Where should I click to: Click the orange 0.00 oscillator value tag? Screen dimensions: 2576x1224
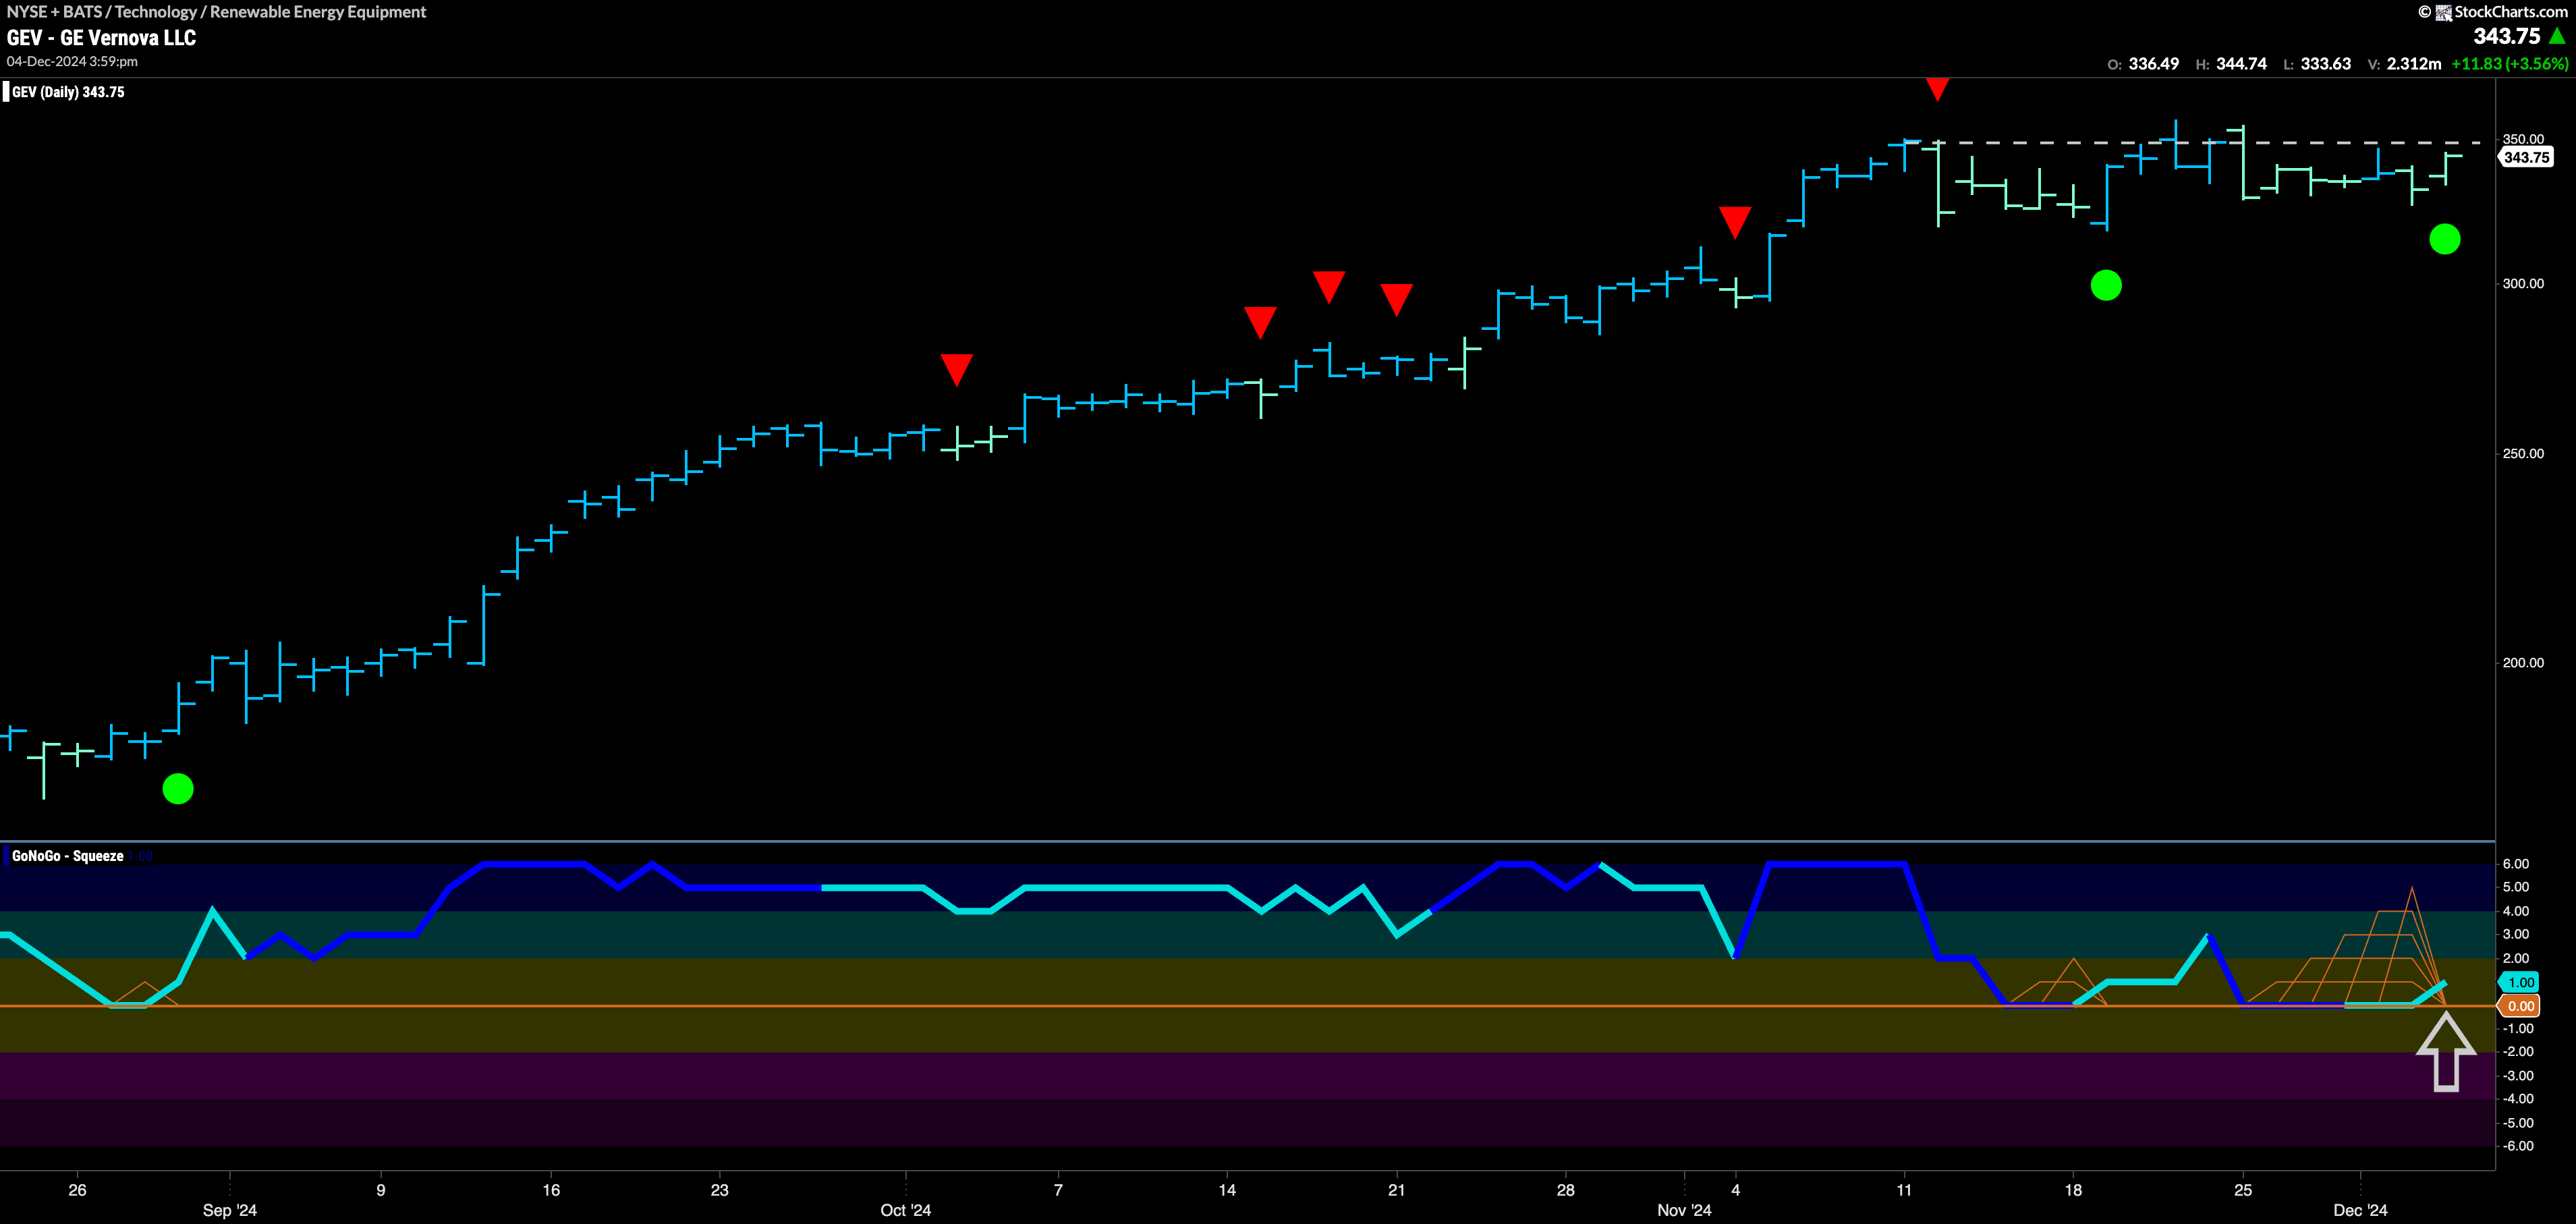point(2519,1006)
